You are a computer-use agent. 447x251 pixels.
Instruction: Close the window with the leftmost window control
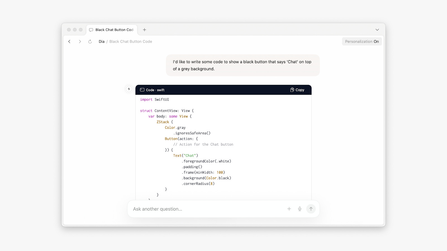coord(69,30)
